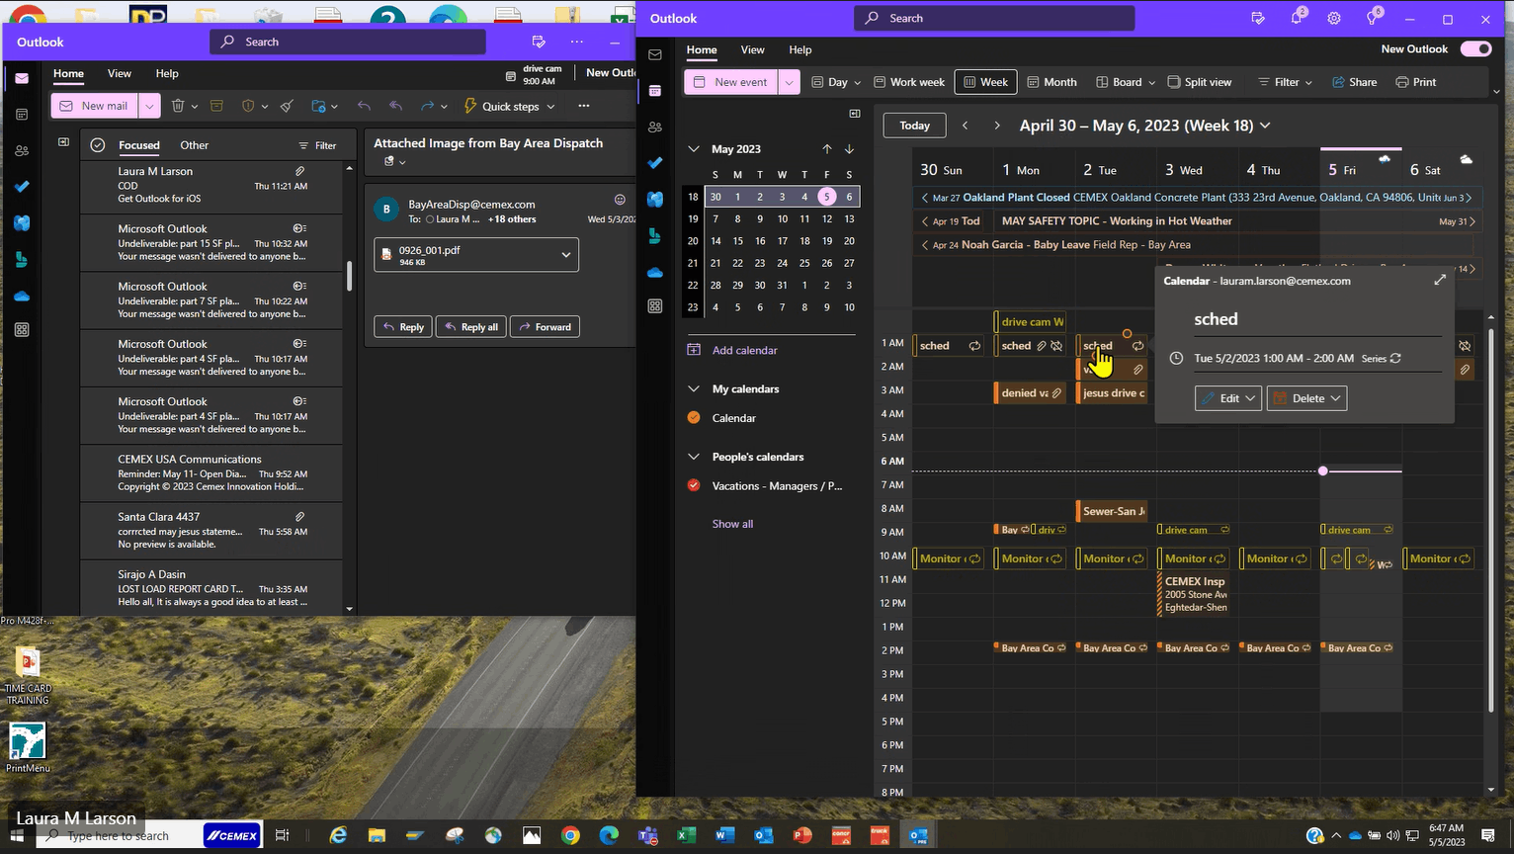The width and height of the screenshot is (1514, 854).
Task: Click Add calendar link
Action: (744, 350)
